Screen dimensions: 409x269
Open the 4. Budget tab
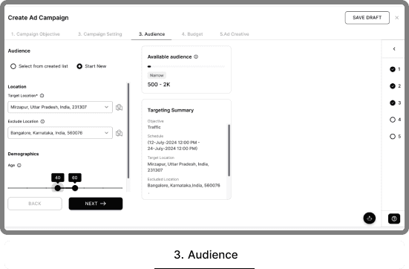tap(192, 34)
